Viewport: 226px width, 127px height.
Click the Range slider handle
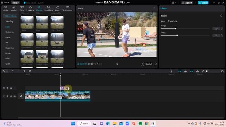click(x=176, y=29)
